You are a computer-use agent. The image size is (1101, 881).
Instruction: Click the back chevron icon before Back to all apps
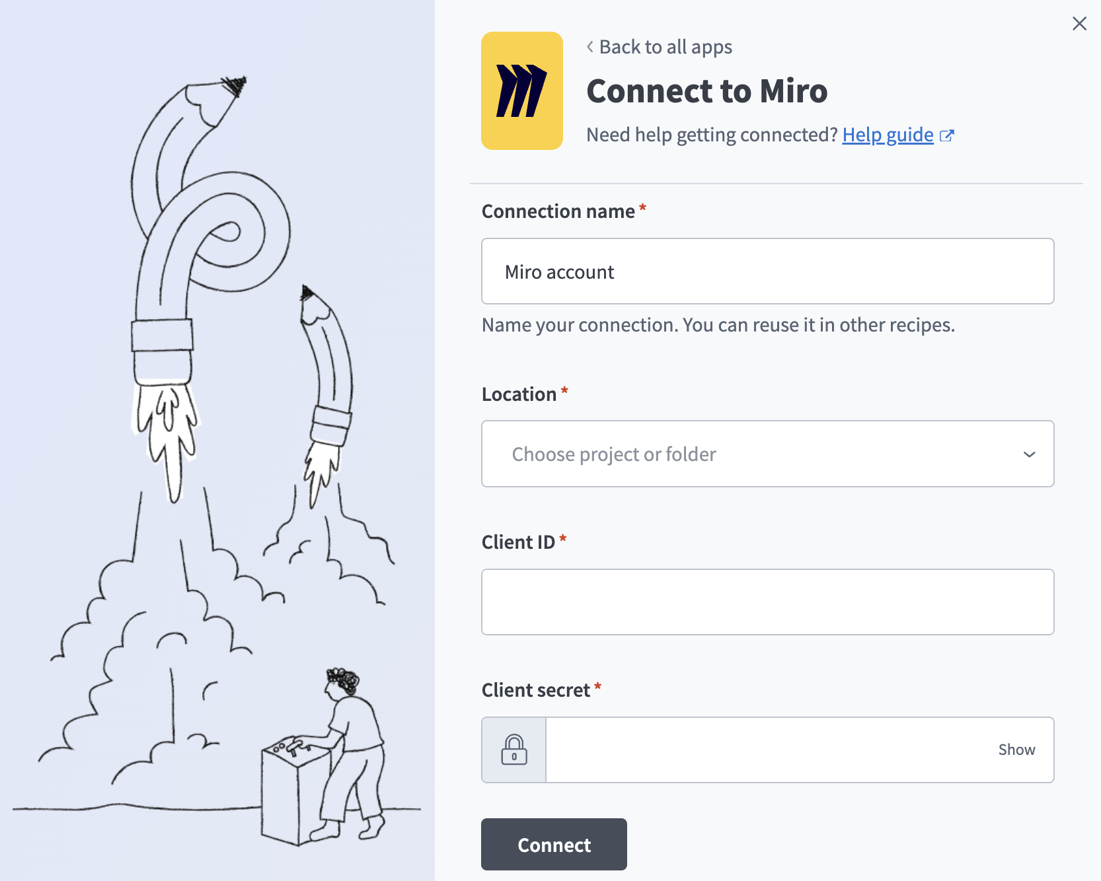[x=590, y=47]
